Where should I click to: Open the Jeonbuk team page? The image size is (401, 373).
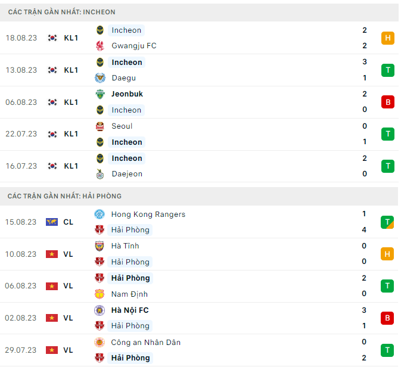pos(127,94)
